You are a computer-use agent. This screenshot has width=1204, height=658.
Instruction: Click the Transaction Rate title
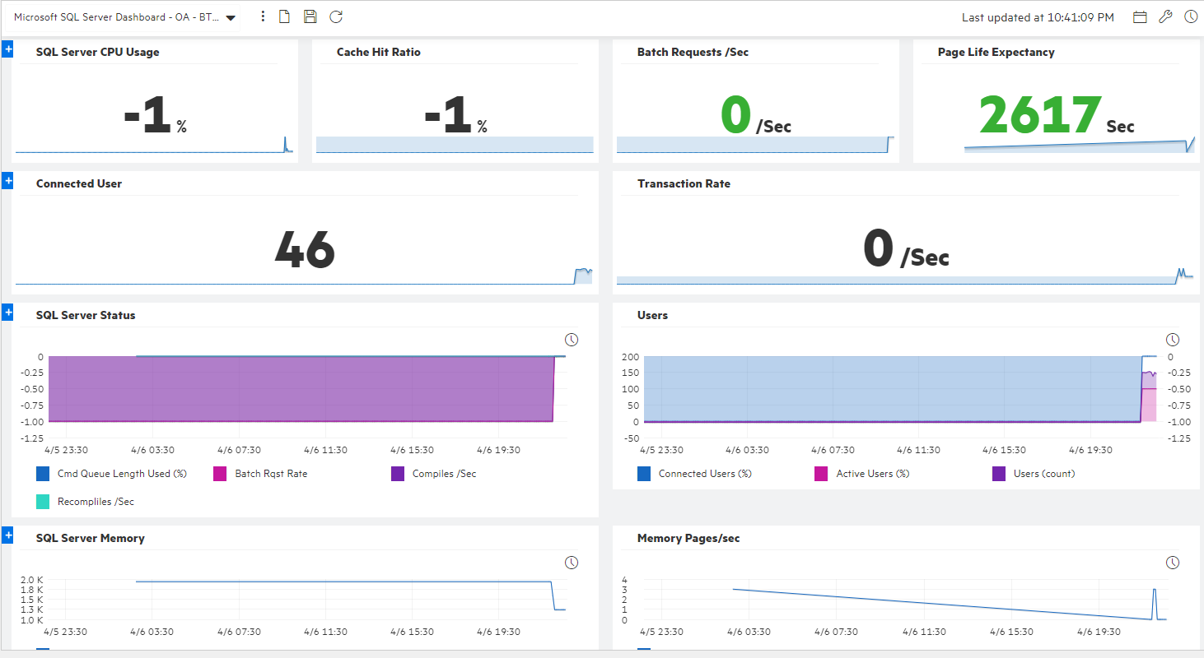684,183
